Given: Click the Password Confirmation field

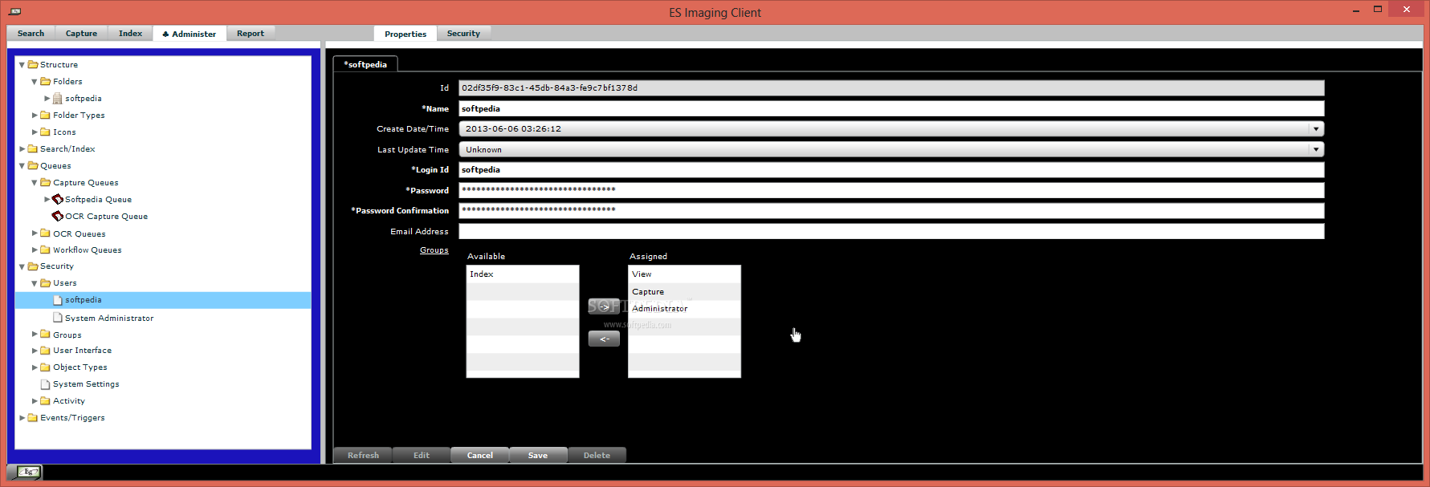Looking at the screenshot, I should [x=891, y=210].
